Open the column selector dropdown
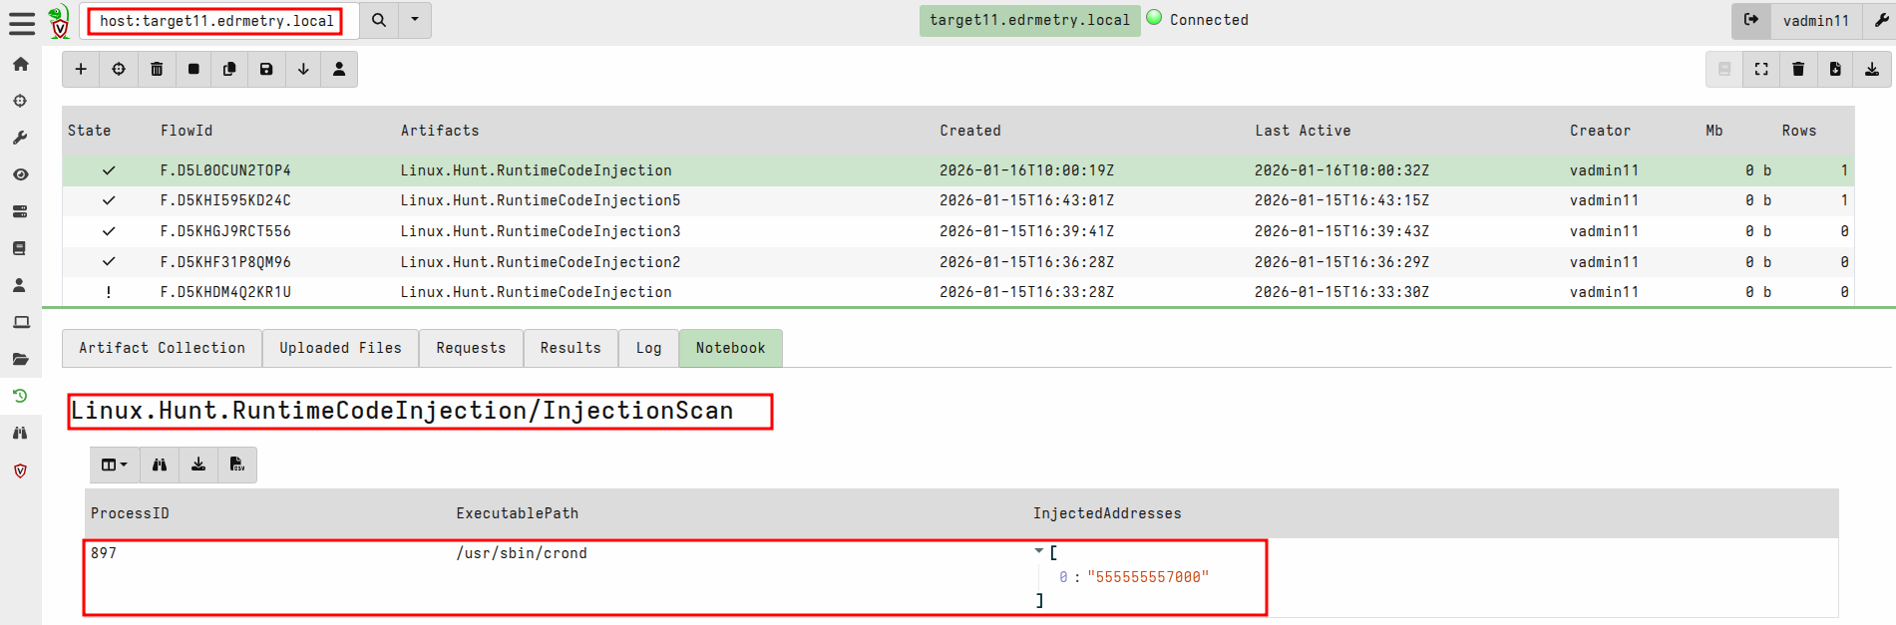This screenshot has width=1896, height=625. click(x=115, y=465)
